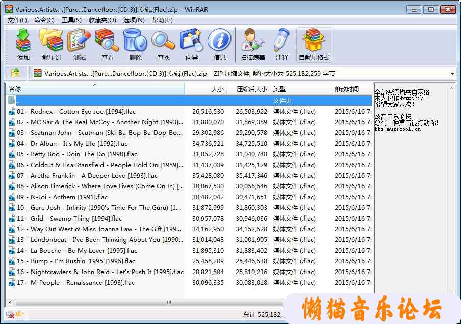This screenshot has width=461, height=324.
Task: Sort by the 压缩后大小 column header
Action: pyautogui.click(x=249, y=89)
